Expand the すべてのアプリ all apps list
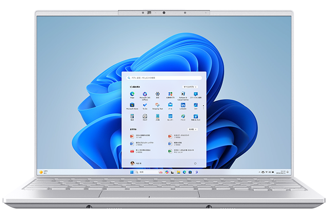The width and height of the screenshot is (328, 218). [189, 87]
